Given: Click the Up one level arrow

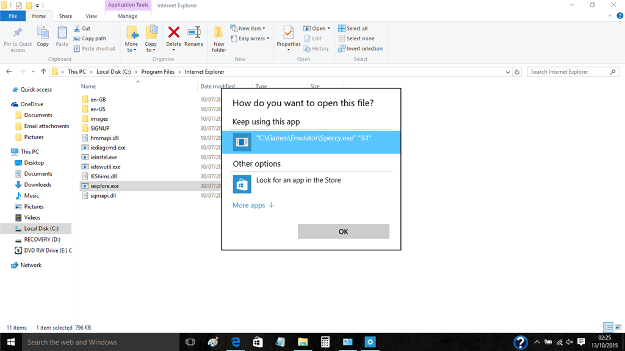Looking at the screenshot, I should pos(43,72).
